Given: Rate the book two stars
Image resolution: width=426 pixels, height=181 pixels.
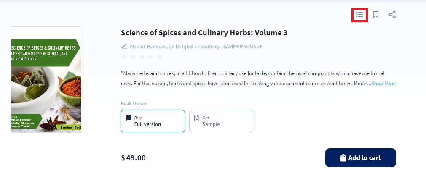Looking at the screenshot, I should (x=133, y=57).
